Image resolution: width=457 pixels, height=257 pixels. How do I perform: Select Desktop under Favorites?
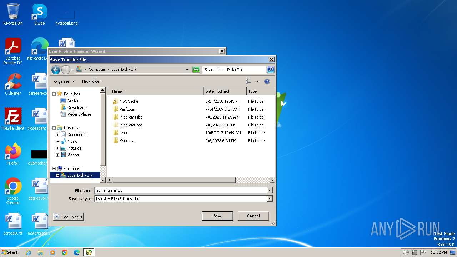click(x=74, y=101)
